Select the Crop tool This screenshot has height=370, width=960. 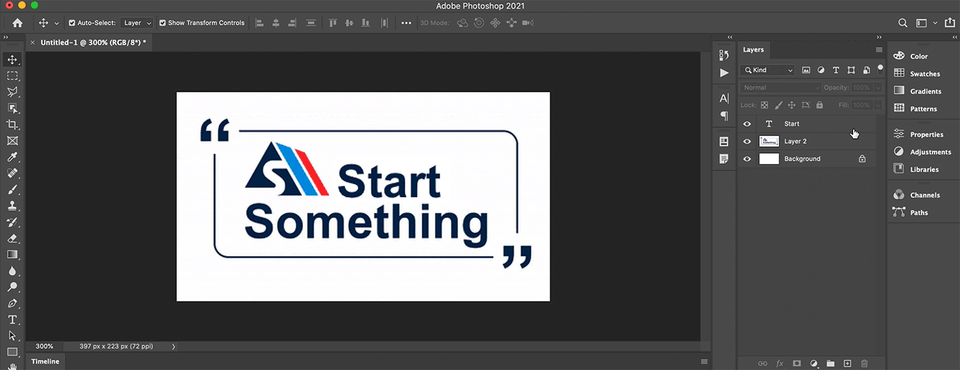point(12,124)
